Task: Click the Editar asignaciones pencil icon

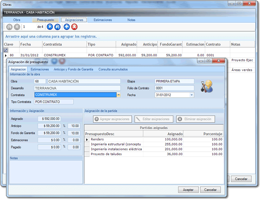Action: pyautogui.click(x=138, y=119)
